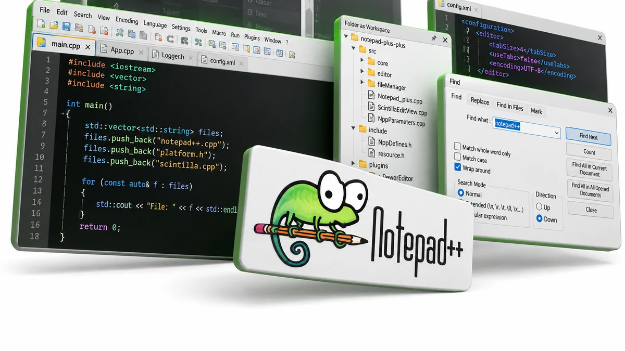625x351 pixels.
Task: Click the New file toolbar icon
Action: [41, 23]
